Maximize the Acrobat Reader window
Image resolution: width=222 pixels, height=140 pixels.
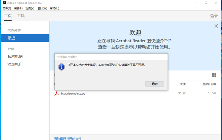[x=206, y=3]
